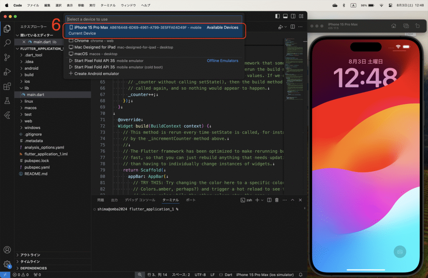Open the Run and Debug view

(8, 72)
